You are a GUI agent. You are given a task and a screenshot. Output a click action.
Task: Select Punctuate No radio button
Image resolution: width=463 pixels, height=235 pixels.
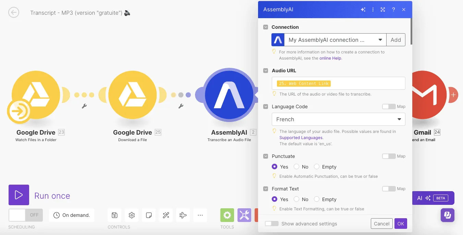(x=296, y=167)
